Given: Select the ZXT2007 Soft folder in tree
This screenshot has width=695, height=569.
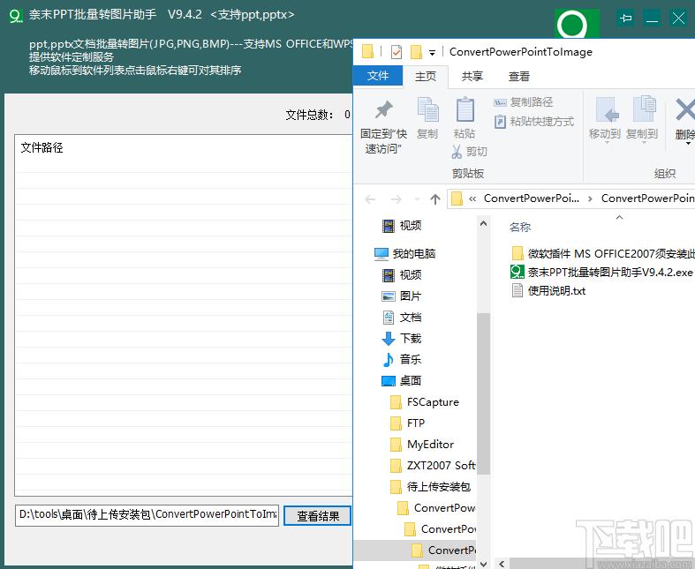Looking at the screenshot, I should [433, 466].
